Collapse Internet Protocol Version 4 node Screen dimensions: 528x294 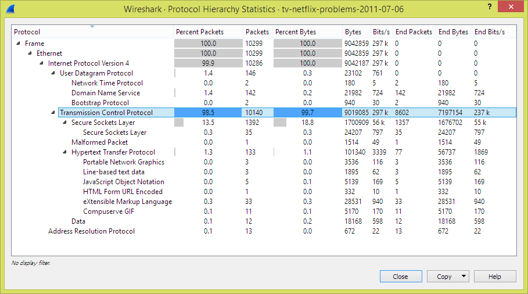[41, 63]
